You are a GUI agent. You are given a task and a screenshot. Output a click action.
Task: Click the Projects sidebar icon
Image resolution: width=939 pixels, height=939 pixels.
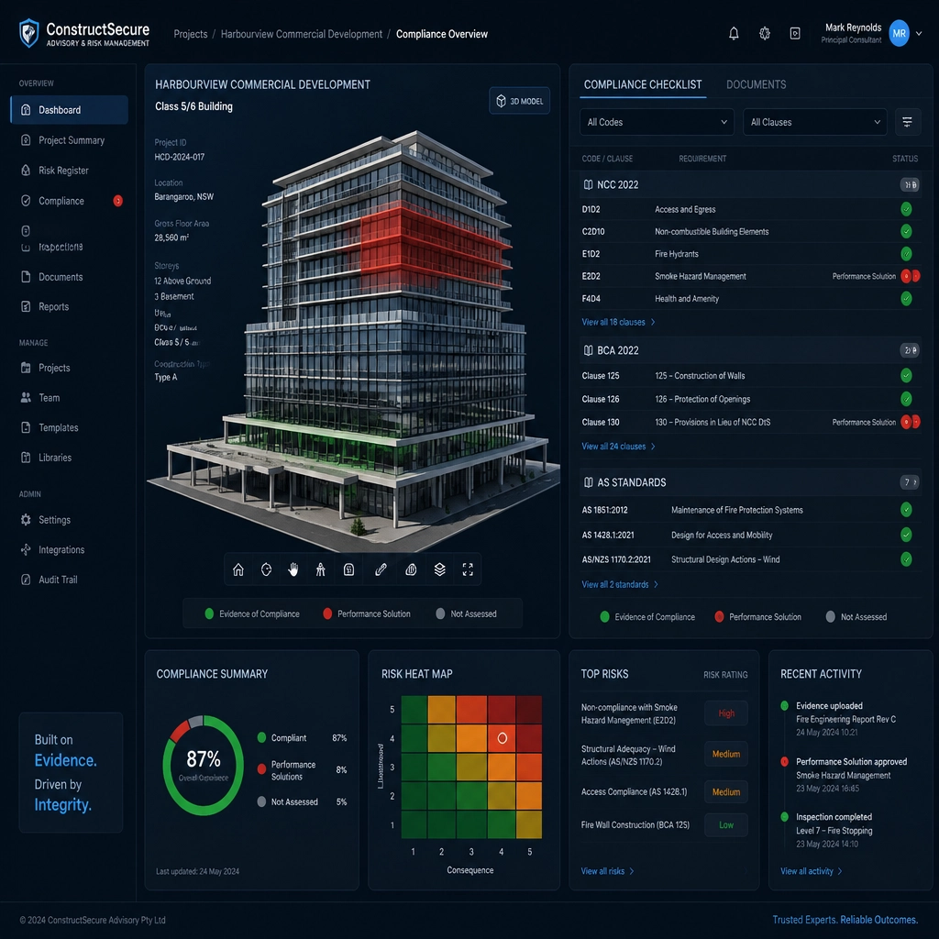pos(26,368)
